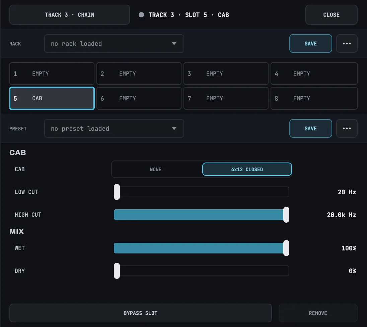Open the preset options three-dot menu

(347, 128)
